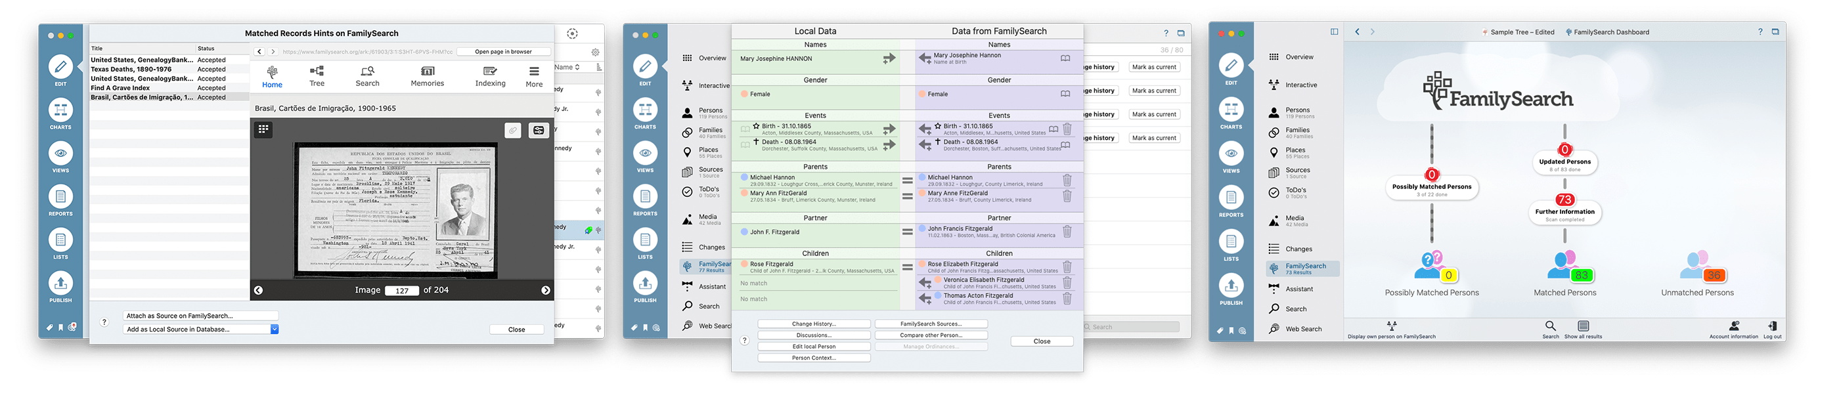Viewport: 1839px width, 407px height.
Task: Show sources for FamilySearch Gender Female
Action: pos(1065,93)
